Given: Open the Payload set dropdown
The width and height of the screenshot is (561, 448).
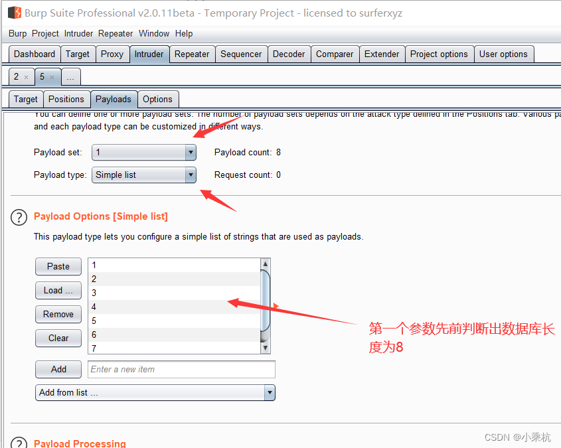Looking at the screenshot, I should [144, 153].
